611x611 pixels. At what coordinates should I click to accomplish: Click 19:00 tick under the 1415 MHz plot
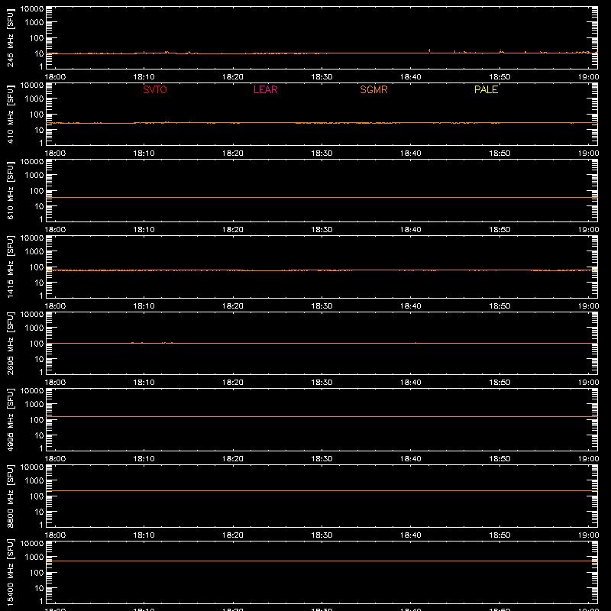pyautogui.click(x=588, y=306)
